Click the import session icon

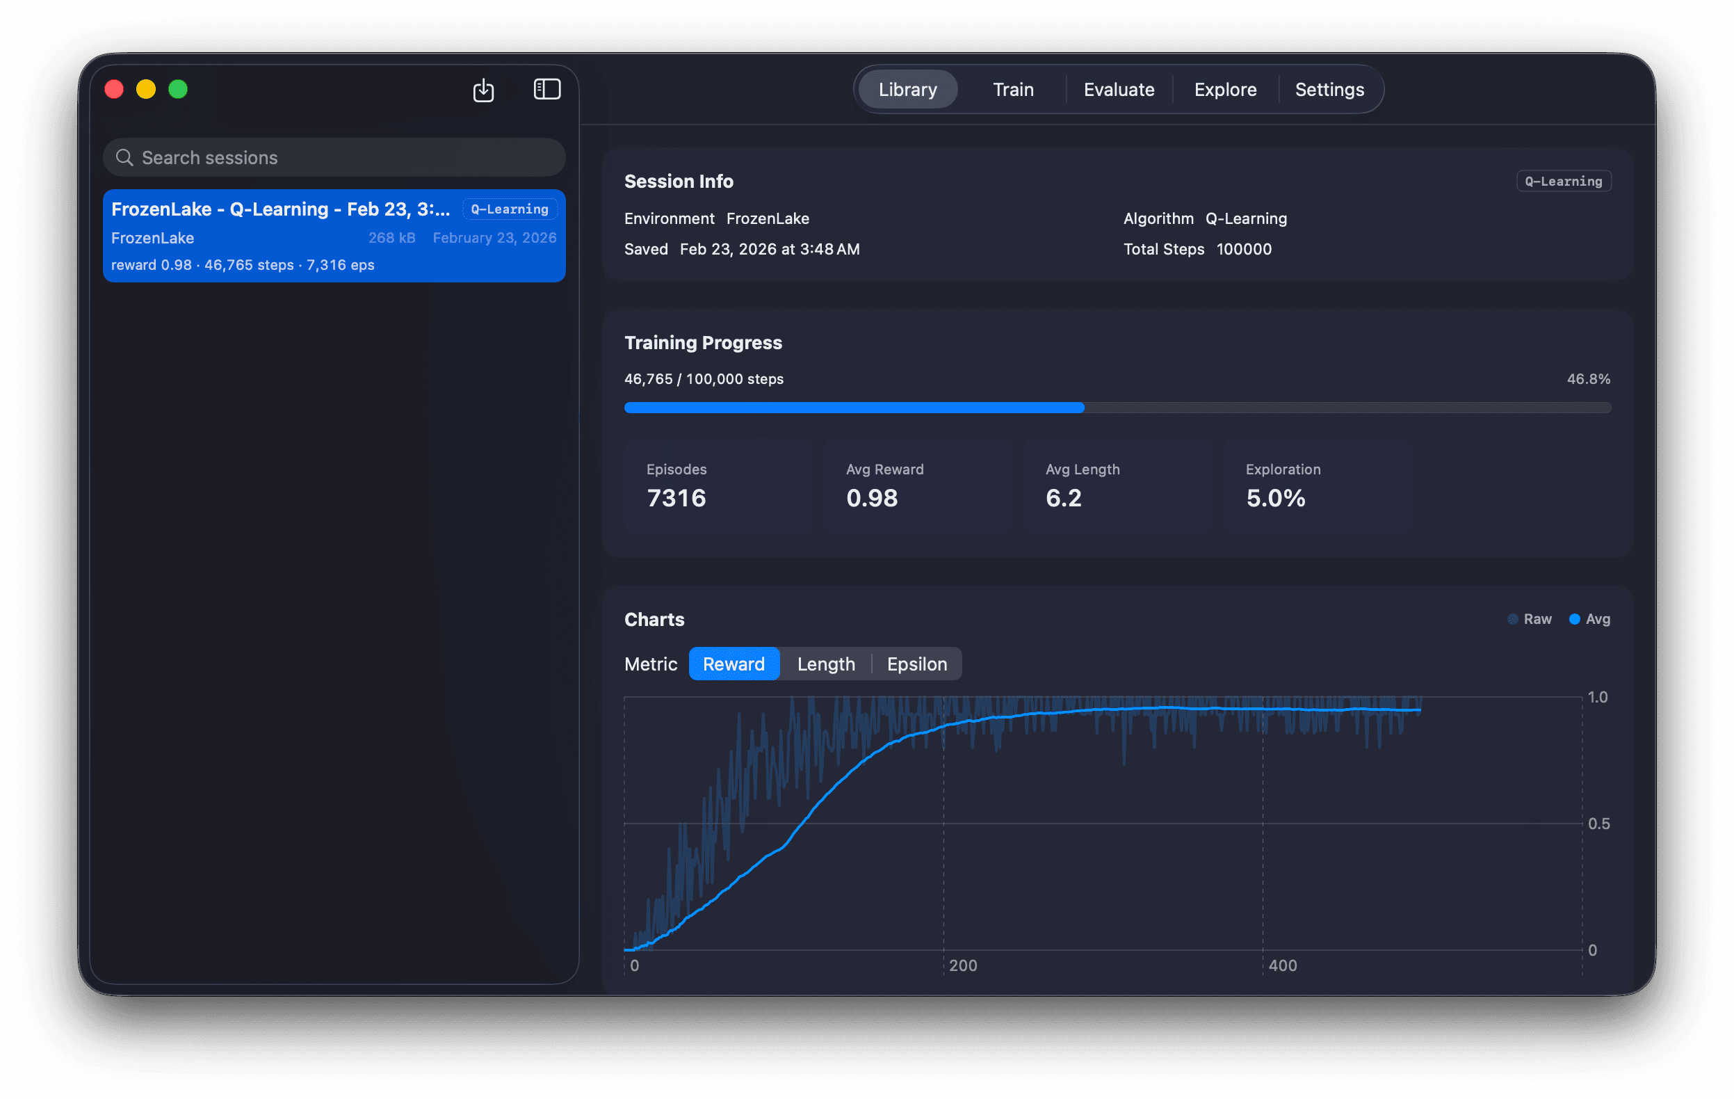(483, 90)
